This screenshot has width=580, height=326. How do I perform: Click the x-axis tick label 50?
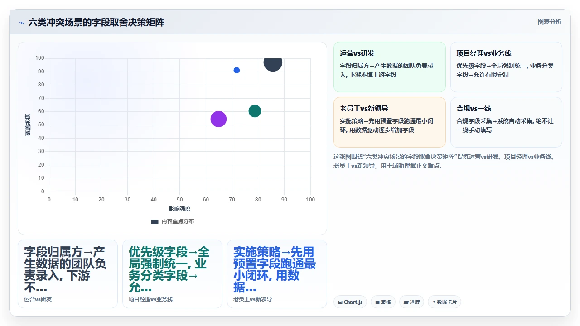[x=179, y=199]
